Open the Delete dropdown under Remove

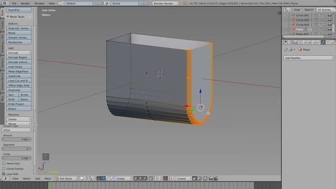pyautogui.click(x=19, y=119)
